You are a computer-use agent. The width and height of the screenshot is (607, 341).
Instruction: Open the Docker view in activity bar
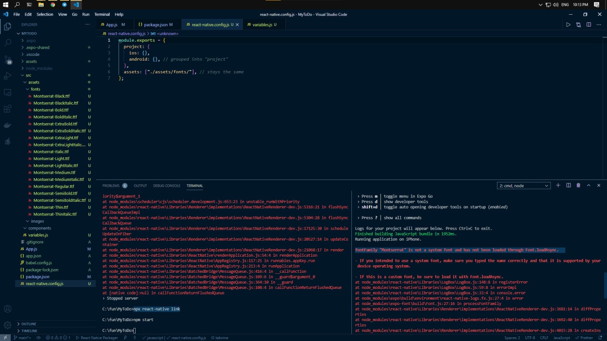[8, 125]
